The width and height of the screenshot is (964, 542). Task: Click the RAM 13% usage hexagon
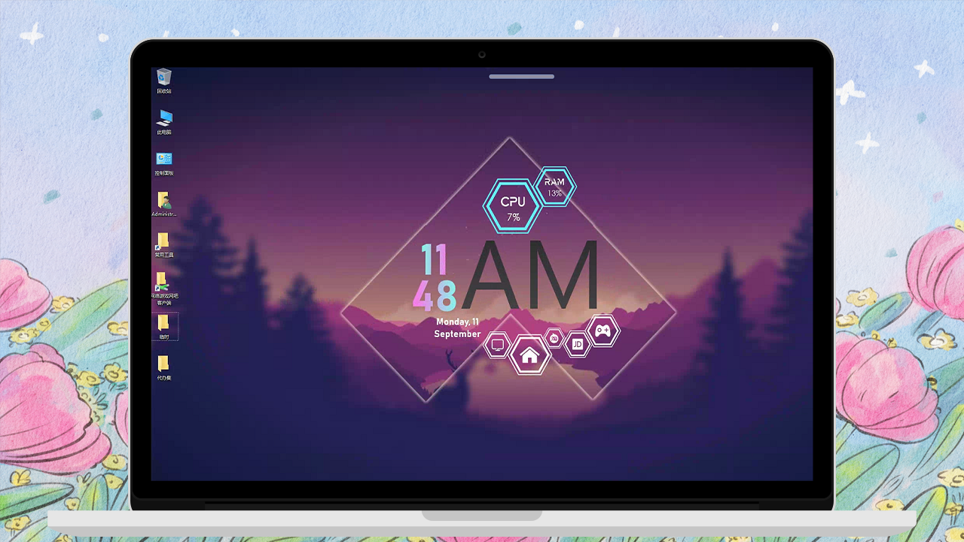[x=555, y=187]
